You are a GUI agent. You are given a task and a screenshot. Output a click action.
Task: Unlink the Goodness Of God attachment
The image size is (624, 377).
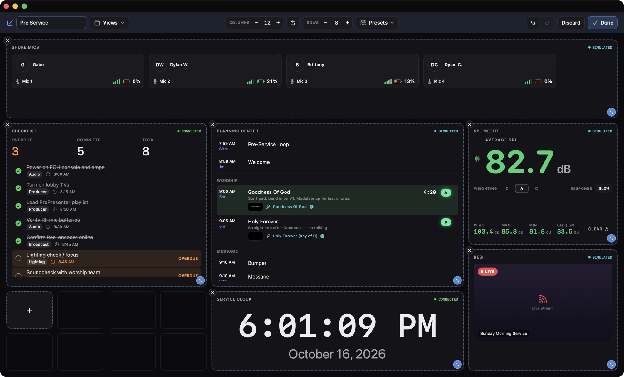(x=311, y=207)
